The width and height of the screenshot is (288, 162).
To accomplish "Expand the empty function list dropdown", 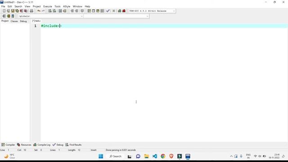I will (x=147, y=16).
